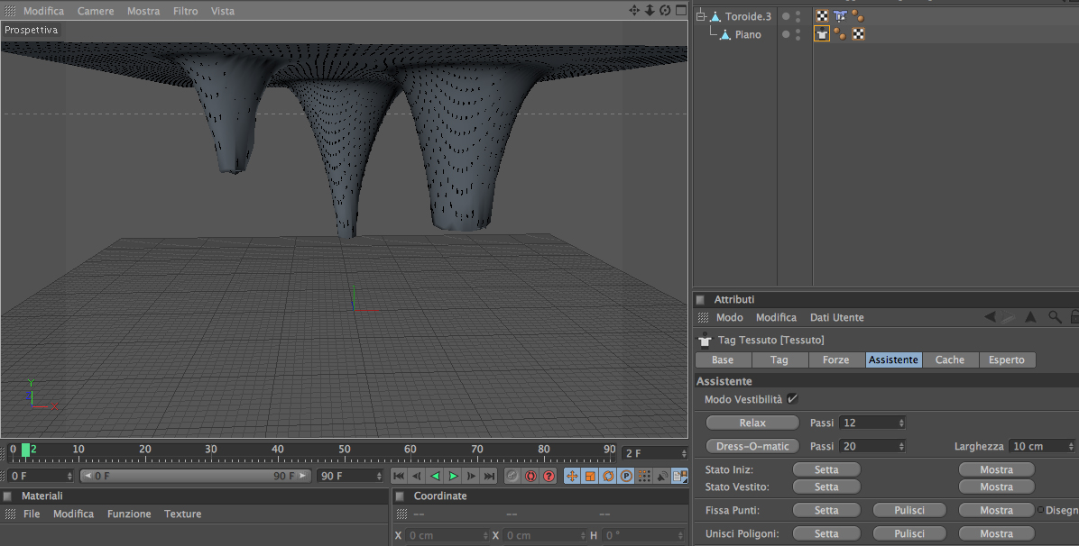
Task: Switch to the Forze tab
Action: click(x=835, y=359)
